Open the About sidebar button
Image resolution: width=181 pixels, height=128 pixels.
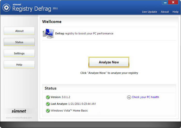pos(19,31)
